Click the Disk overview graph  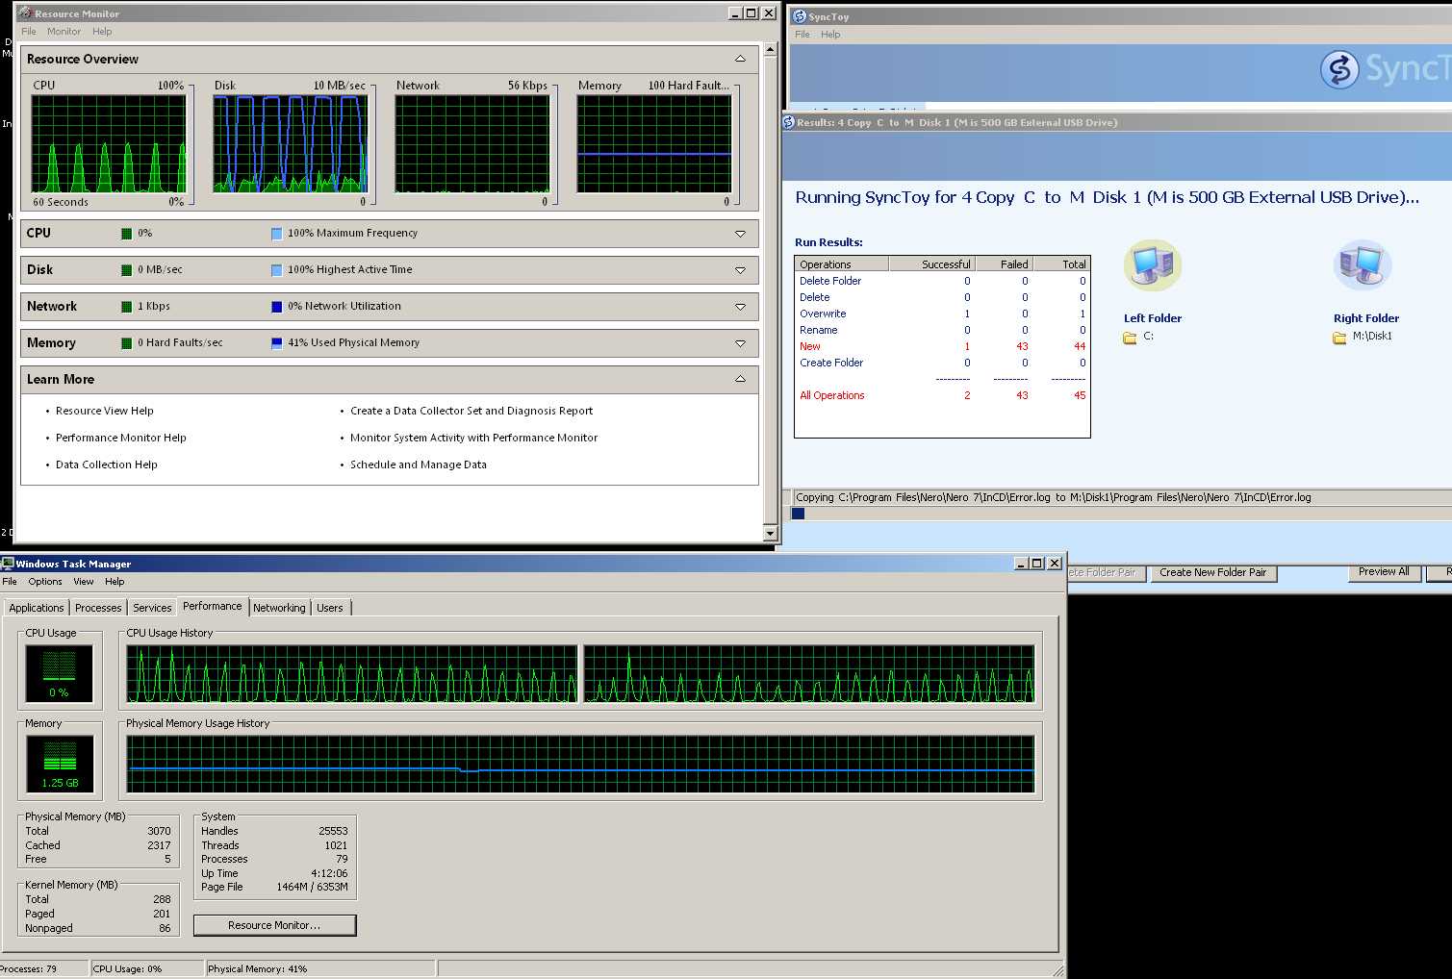[x=291, y=144]
